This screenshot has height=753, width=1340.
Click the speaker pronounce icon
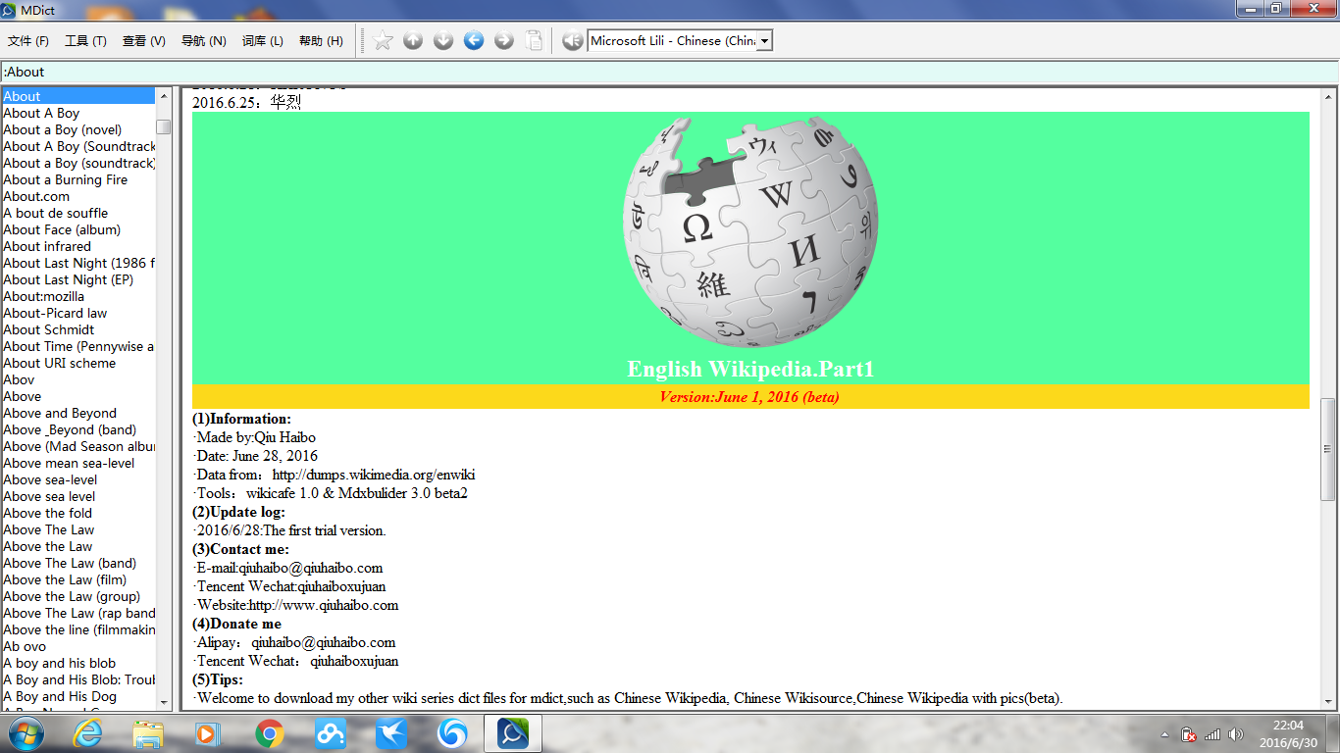573,40
